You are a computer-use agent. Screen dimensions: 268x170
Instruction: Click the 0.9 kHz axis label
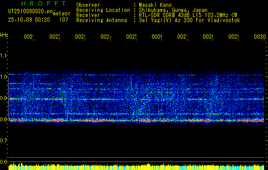[4, 98]
